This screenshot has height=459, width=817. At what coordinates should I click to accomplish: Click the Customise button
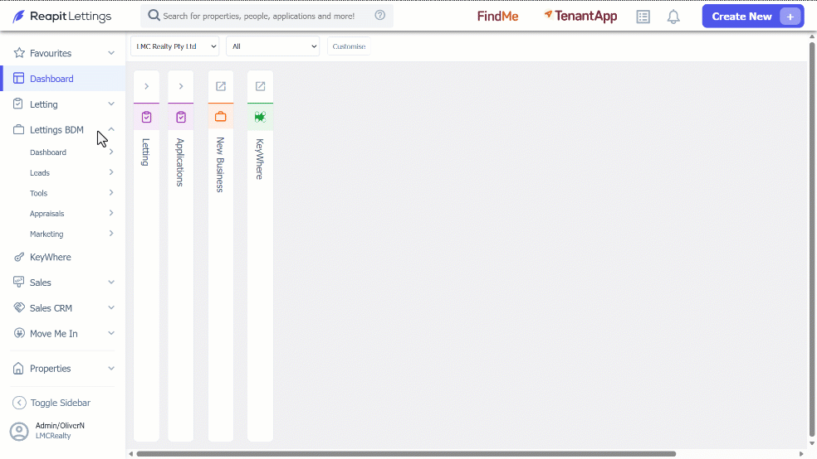pyautogui.click(x=349, y=46)
